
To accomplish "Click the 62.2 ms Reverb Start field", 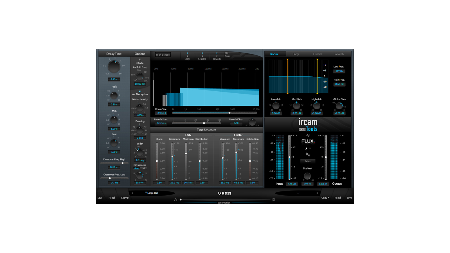I will point(161,123).
